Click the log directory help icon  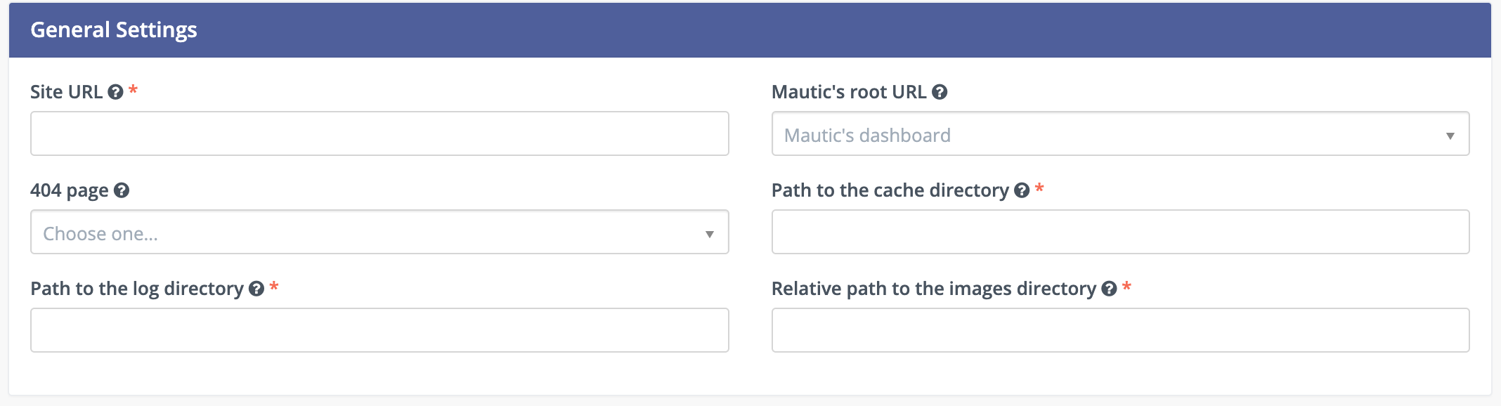[x=256, y=289]
